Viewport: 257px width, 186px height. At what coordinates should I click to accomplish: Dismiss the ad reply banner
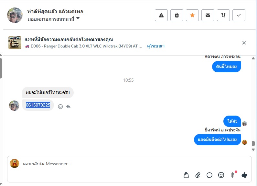pyautogui.click(x=244, y=43)
